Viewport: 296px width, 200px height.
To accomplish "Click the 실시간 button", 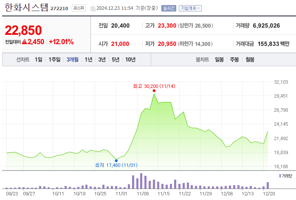I will [x=169, y=8].
